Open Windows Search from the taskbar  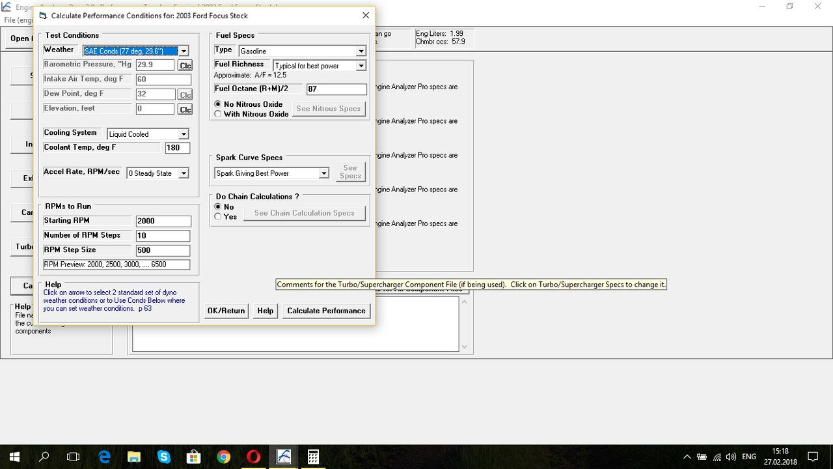pos(44,457)
